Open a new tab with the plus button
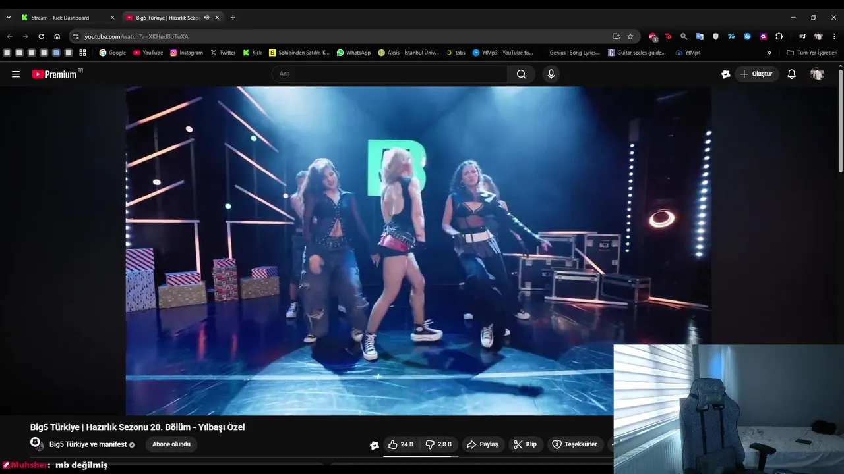The height and width of the screenshot is (474, 844). (233, 18)
